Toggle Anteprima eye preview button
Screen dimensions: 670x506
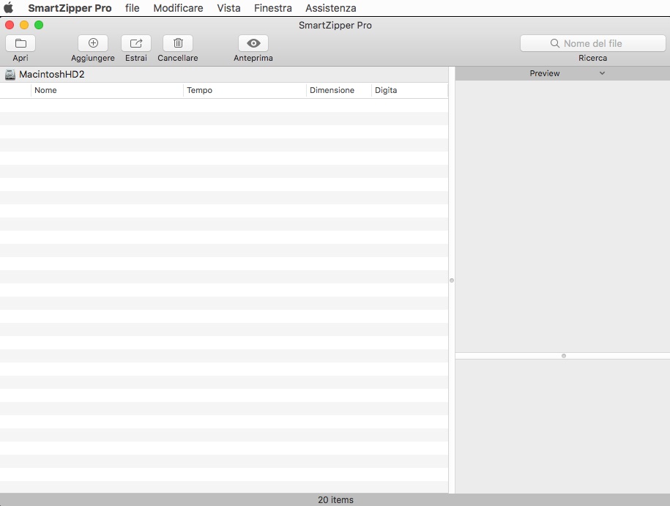253,43
